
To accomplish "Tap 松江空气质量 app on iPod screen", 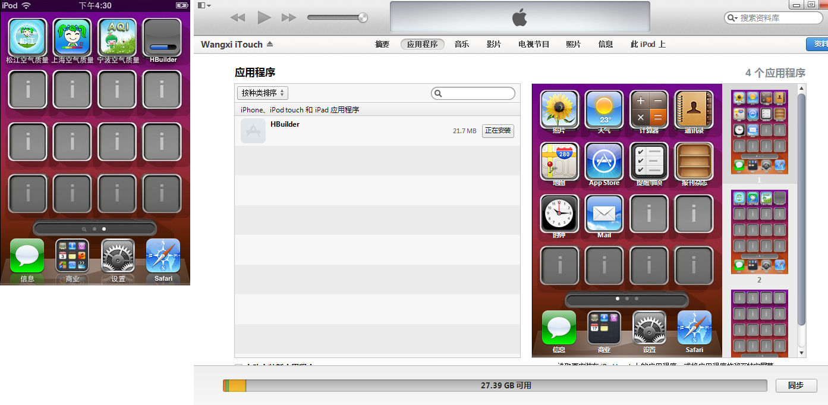I will click(x=27, y=37).
